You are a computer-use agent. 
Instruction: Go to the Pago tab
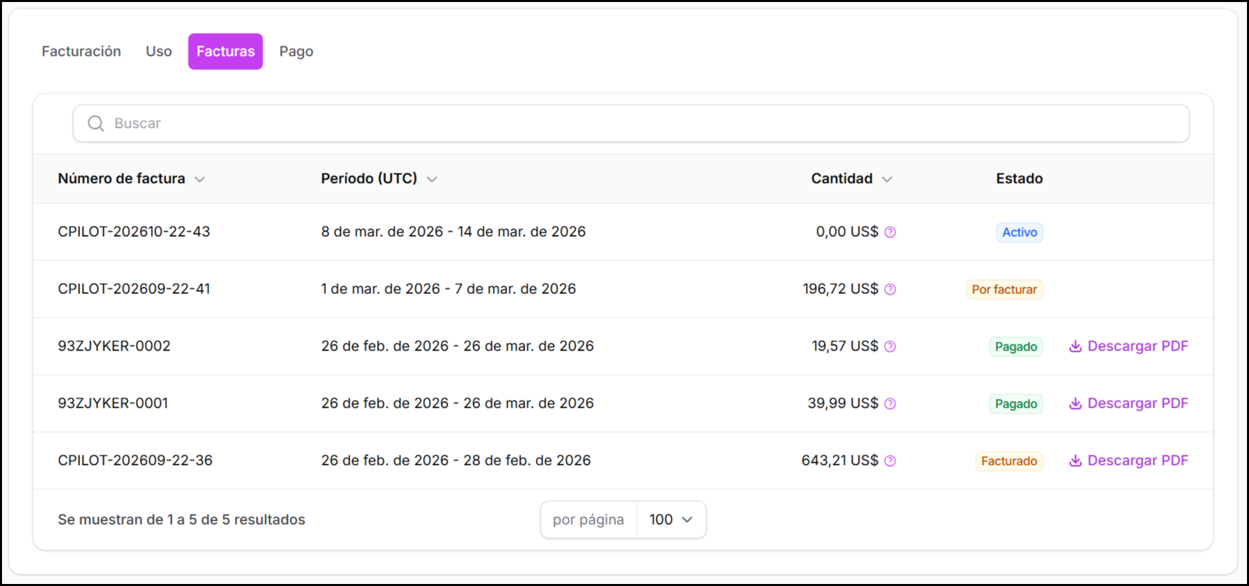296,52
